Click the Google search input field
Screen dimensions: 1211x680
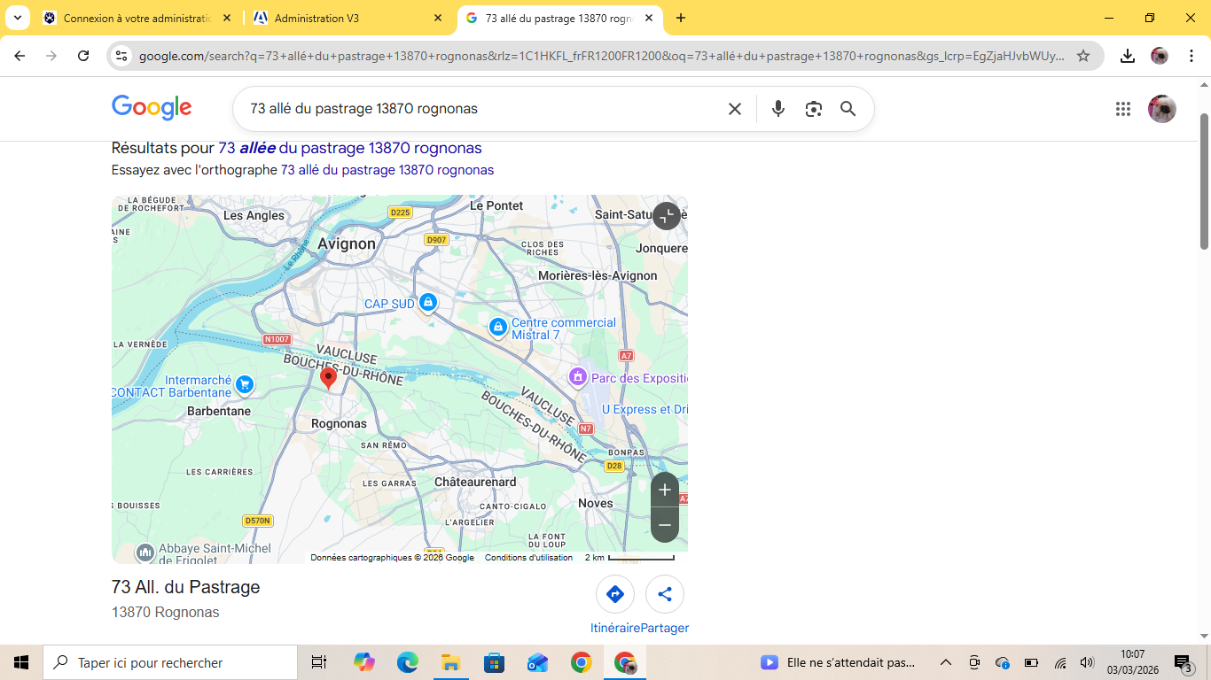[x=479, y=109]
